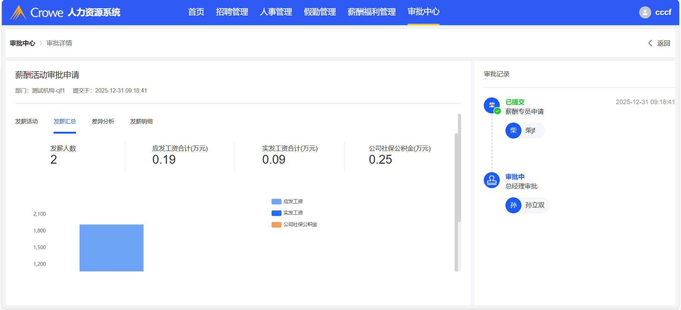Click the back arrow chevron icon
This screenshot has width=681, height=310.
650,43
